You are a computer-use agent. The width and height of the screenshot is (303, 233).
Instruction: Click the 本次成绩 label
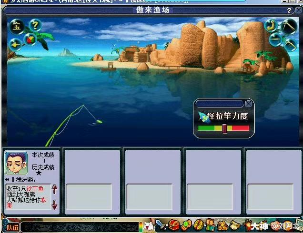[x=43, y=155]
